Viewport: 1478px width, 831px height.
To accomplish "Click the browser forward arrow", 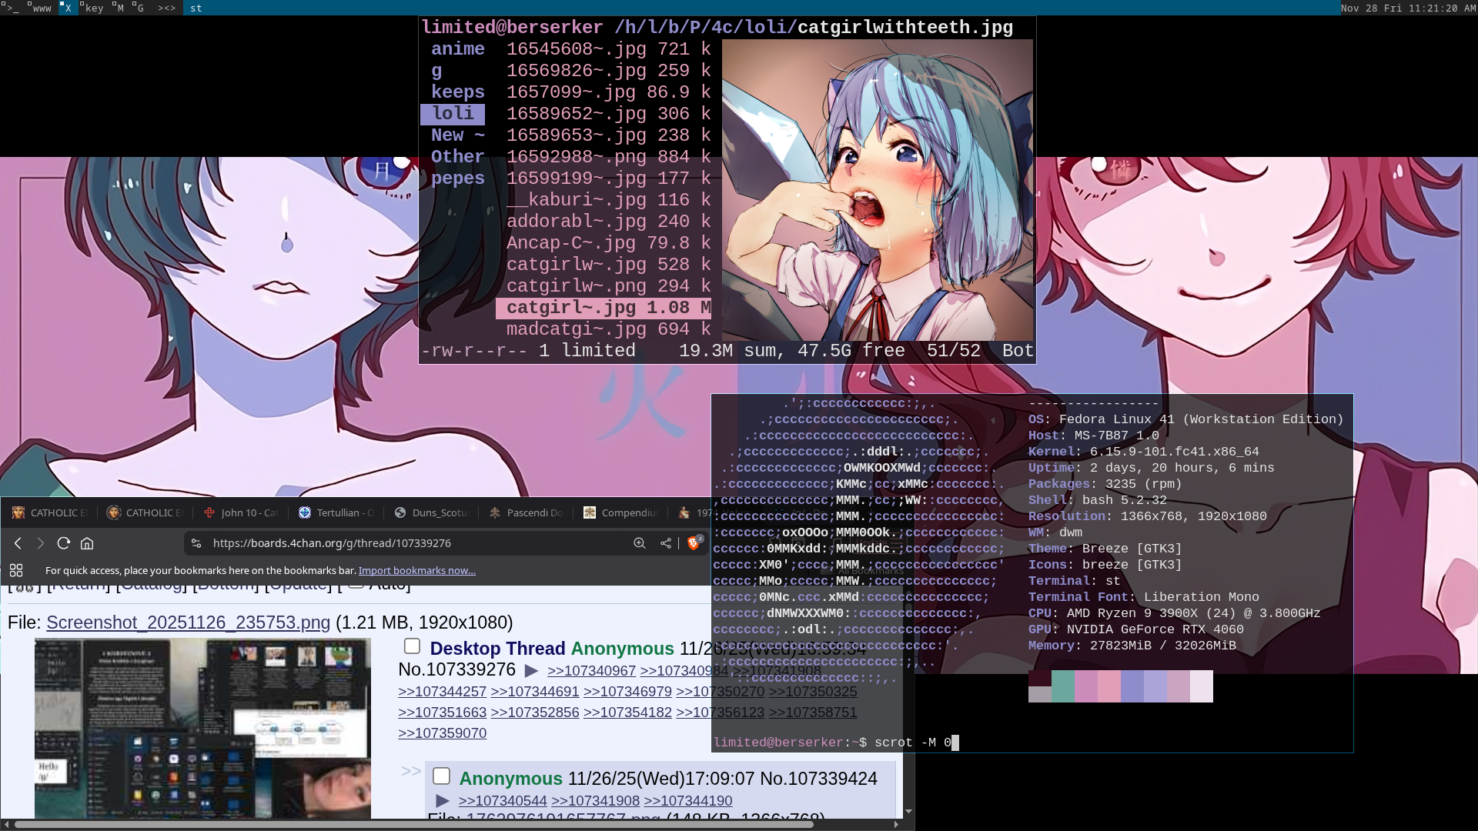I will click(41, 543).
